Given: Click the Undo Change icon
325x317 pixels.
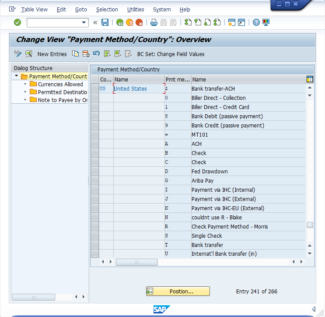Looking at the screenshot, I should (x=96, y=54).
